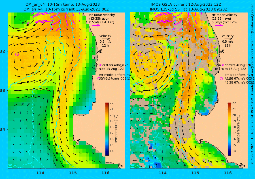Click 'temperature (°C)' colorbar label in OM_an_v4 panel
Viewport: 255px width, 179px height.
116,129
